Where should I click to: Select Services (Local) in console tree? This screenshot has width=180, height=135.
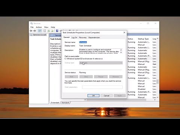(x=39, y=35)
